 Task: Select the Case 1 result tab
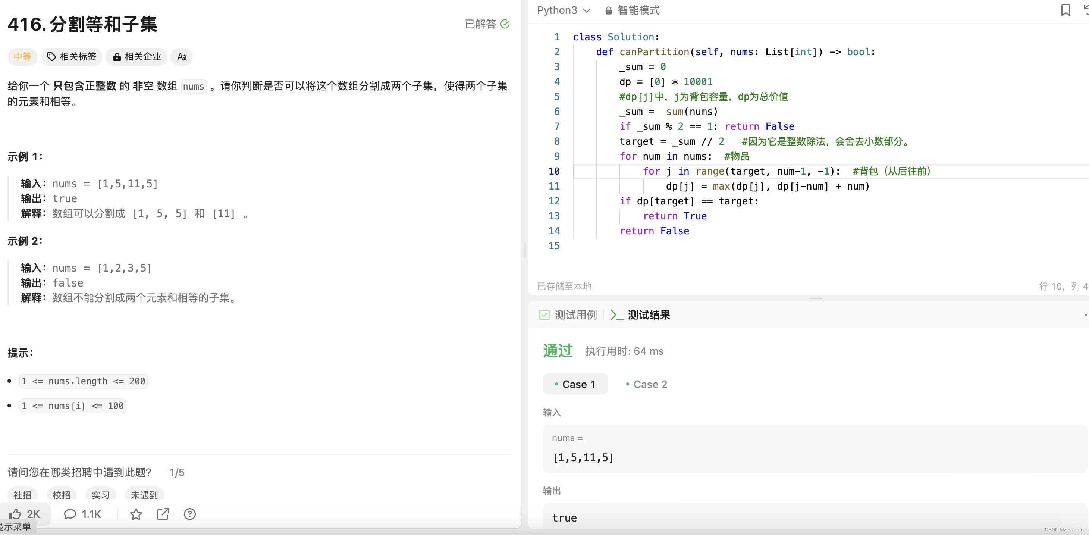point(575,384)
